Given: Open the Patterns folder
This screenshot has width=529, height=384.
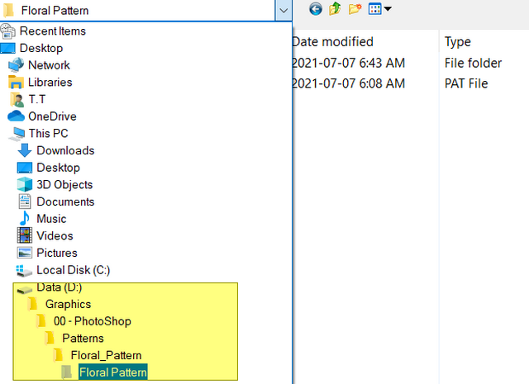Looking at the screenshot, I should [83, 338].
